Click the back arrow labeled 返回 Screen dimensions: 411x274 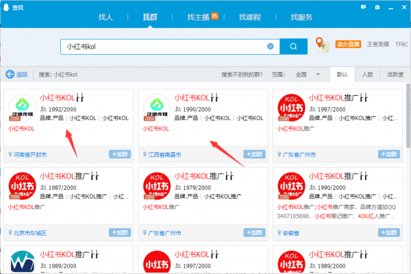pos(16,75)
